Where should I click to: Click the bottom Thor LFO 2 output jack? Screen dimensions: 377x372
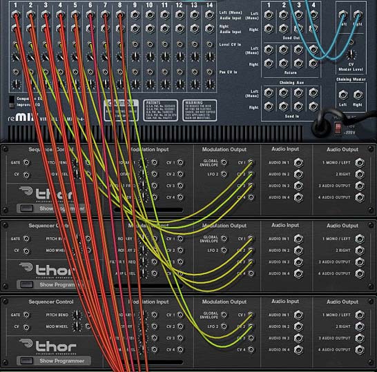224,326
